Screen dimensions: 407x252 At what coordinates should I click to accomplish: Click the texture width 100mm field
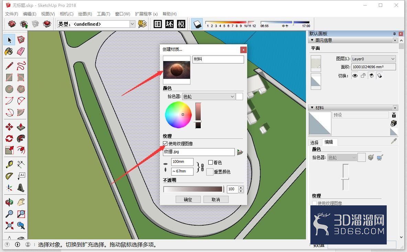click(182, 161)
